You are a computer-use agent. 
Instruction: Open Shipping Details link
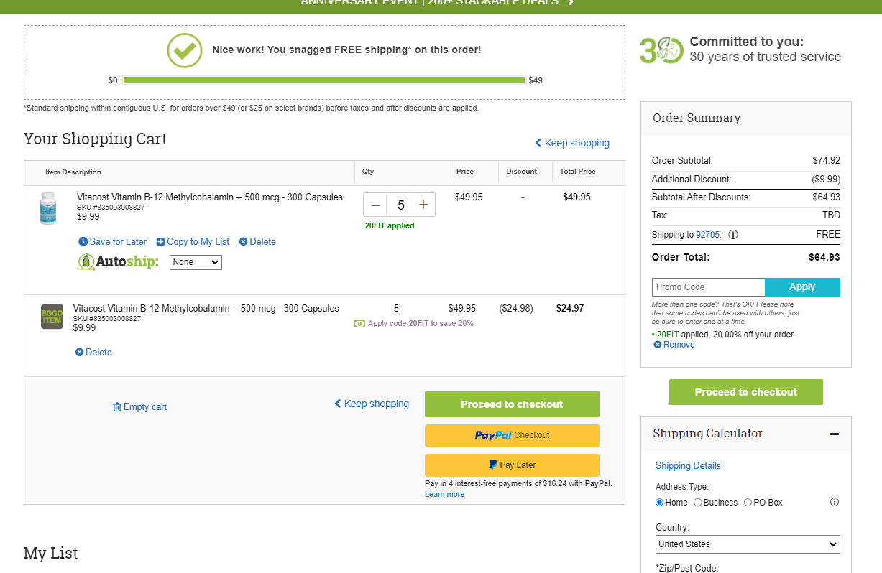tap(688, 466)
